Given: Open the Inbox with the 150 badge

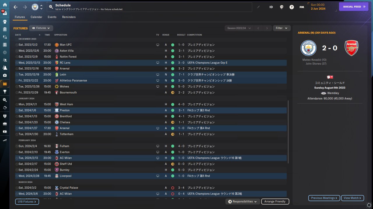Looking at the screenshot, I should (x=5, y=14).
